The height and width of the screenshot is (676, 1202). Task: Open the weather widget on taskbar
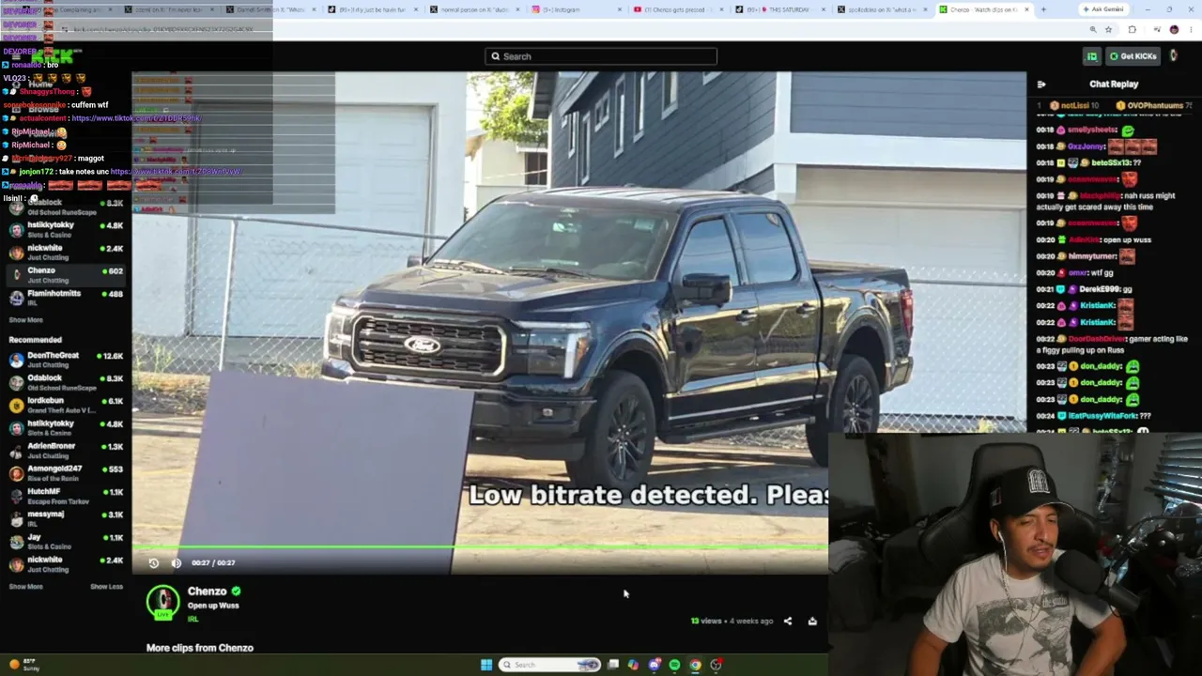23,665
